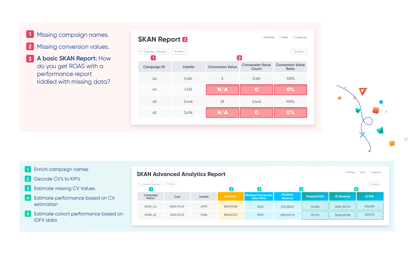Screen dimensions: 418x254
Task: Click the red badge 1 above Campaign ID column
Action: 153,58
